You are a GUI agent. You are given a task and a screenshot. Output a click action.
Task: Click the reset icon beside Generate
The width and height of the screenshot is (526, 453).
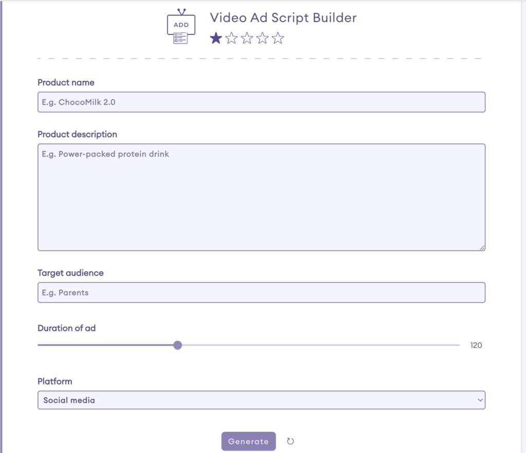point(291,441)
